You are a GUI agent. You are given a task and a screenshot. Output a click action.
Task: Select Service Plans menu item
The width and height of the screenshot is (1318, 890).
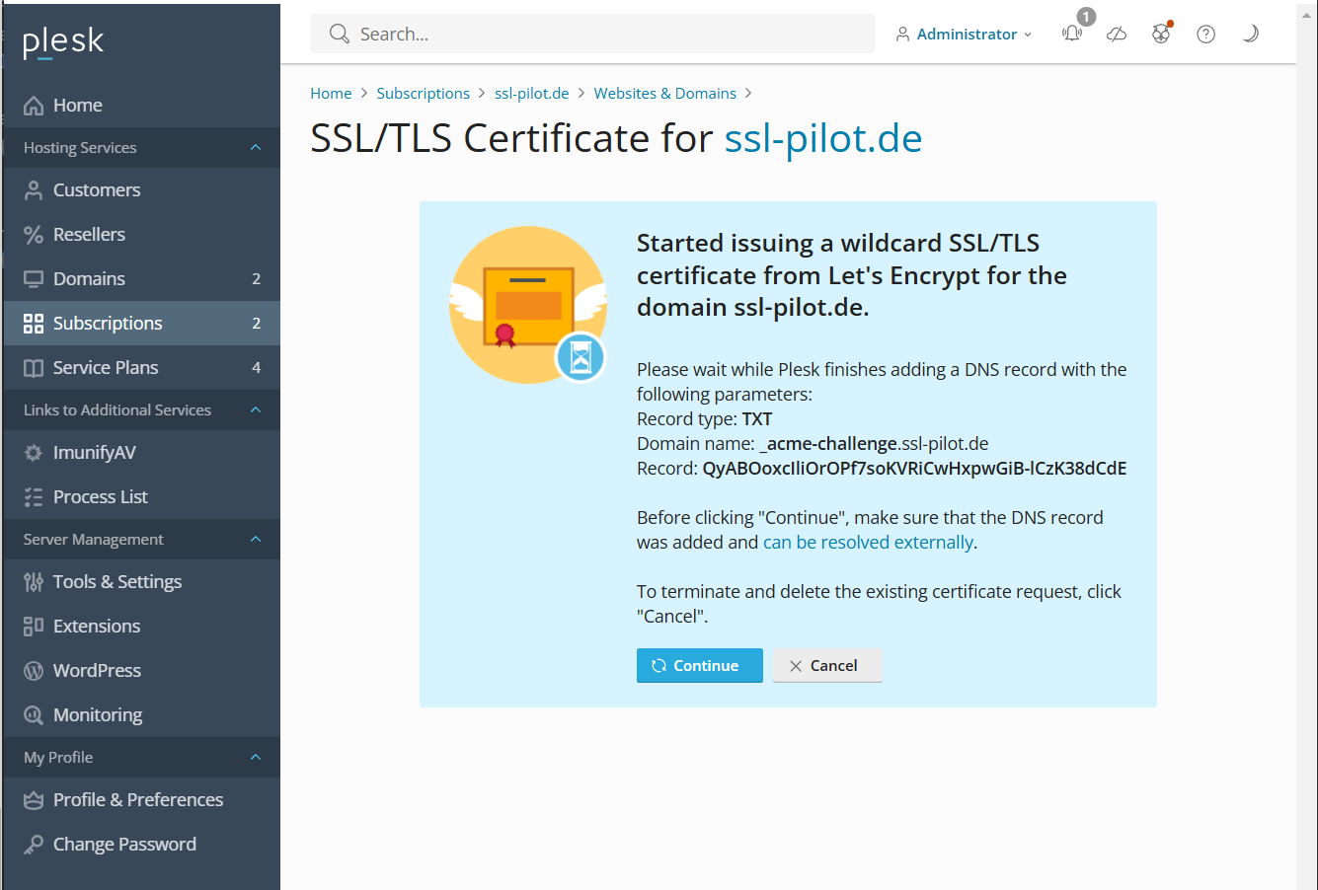[x=141, y=368]
